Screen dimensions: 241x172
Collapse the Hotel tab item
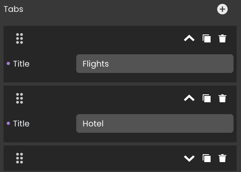(x=189, y=98)
